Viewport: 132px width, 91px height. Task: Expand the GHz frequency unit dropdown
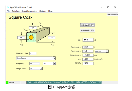pyautogui.click(x=54, y=63)
